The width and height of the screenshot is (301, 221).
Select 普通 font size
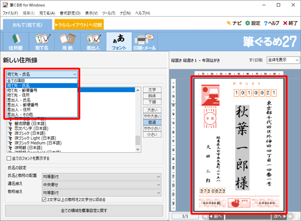[x=152, y=122]
